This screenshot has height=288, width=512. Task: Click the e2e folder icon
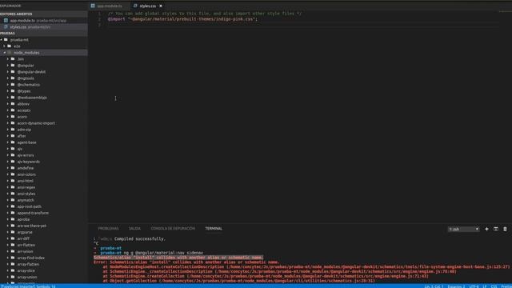tap(10, 46)
